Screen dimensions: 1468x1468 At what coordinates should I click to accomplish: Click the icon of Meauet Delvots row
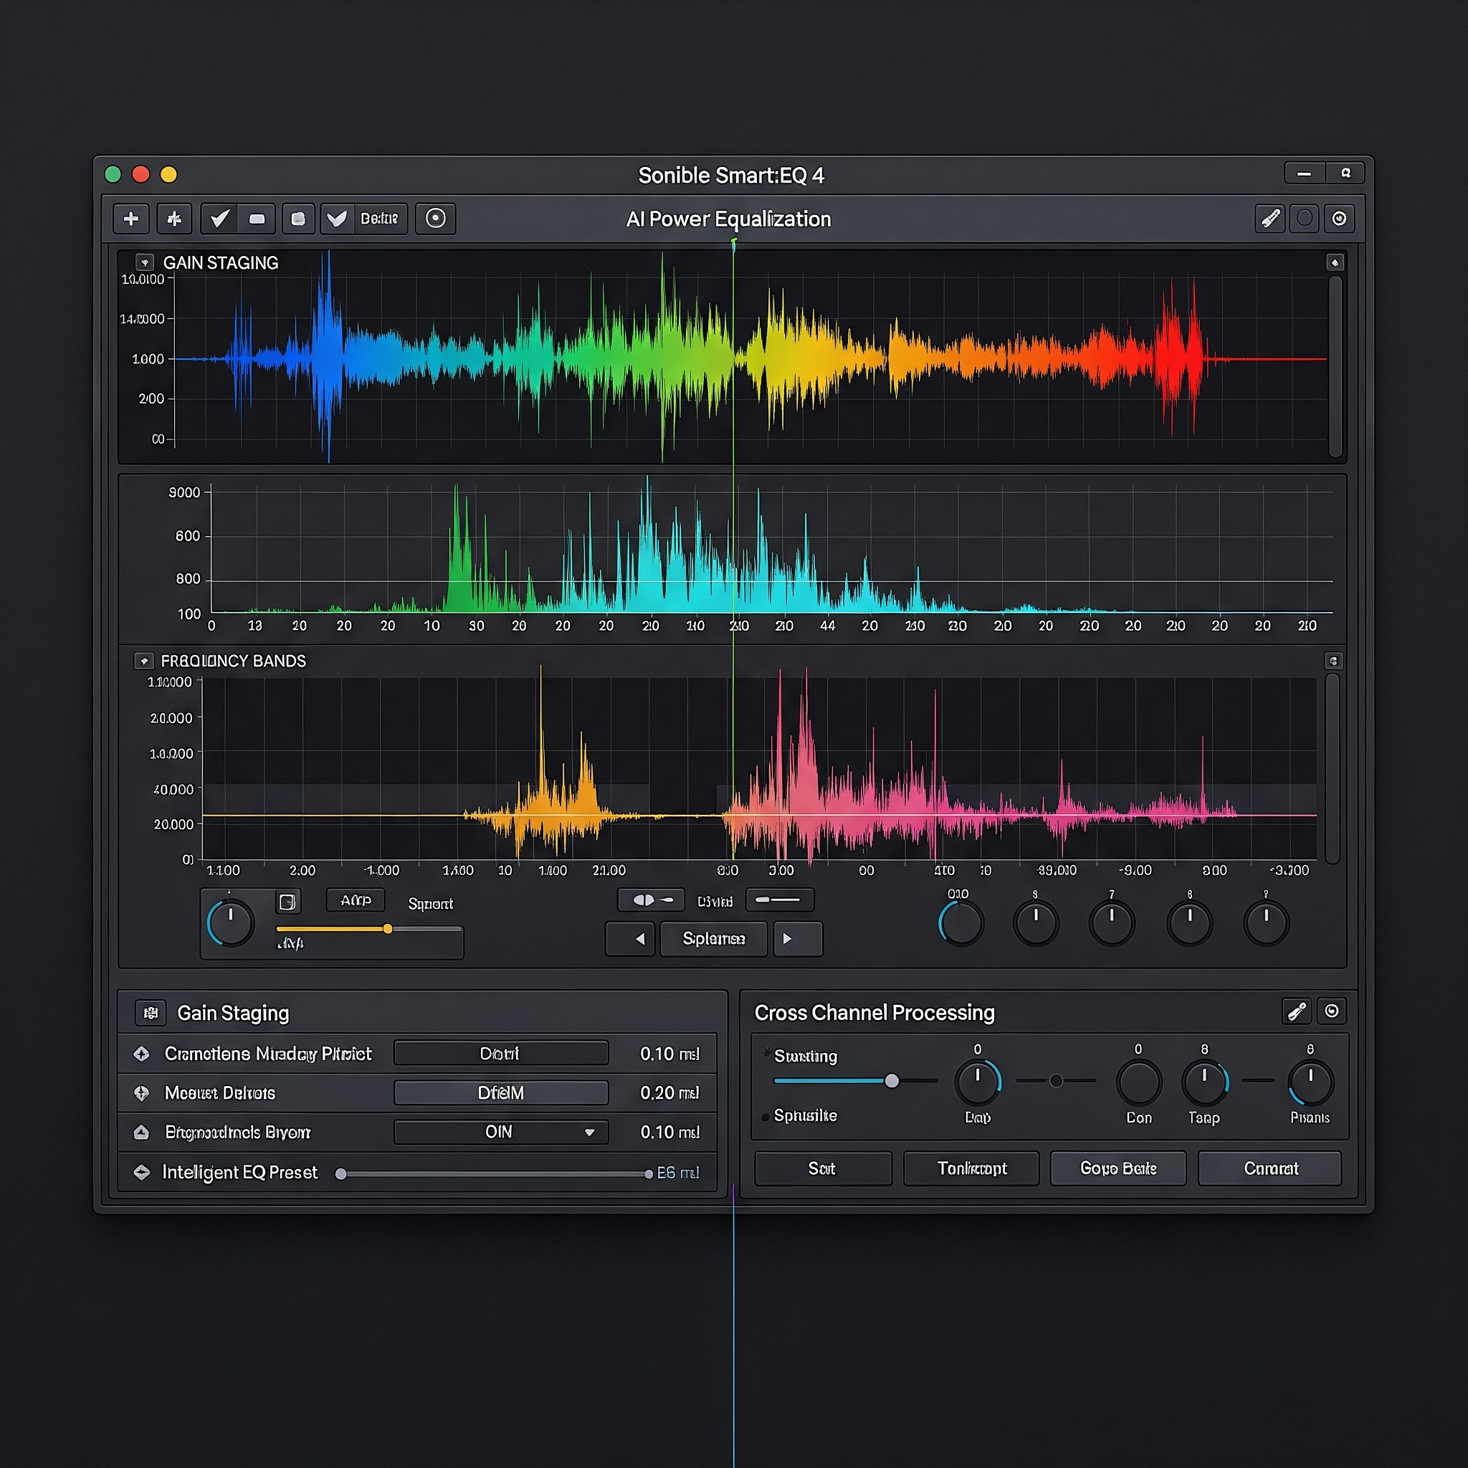141,1092
